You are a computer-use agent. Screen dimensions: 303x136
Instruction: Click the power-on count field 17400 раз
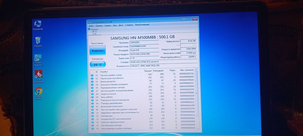(189, 53)
